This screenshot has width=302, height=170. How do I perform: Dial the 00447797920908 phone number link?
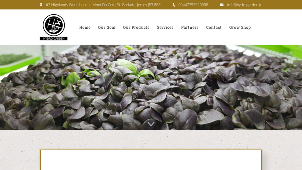coord(193,5)
